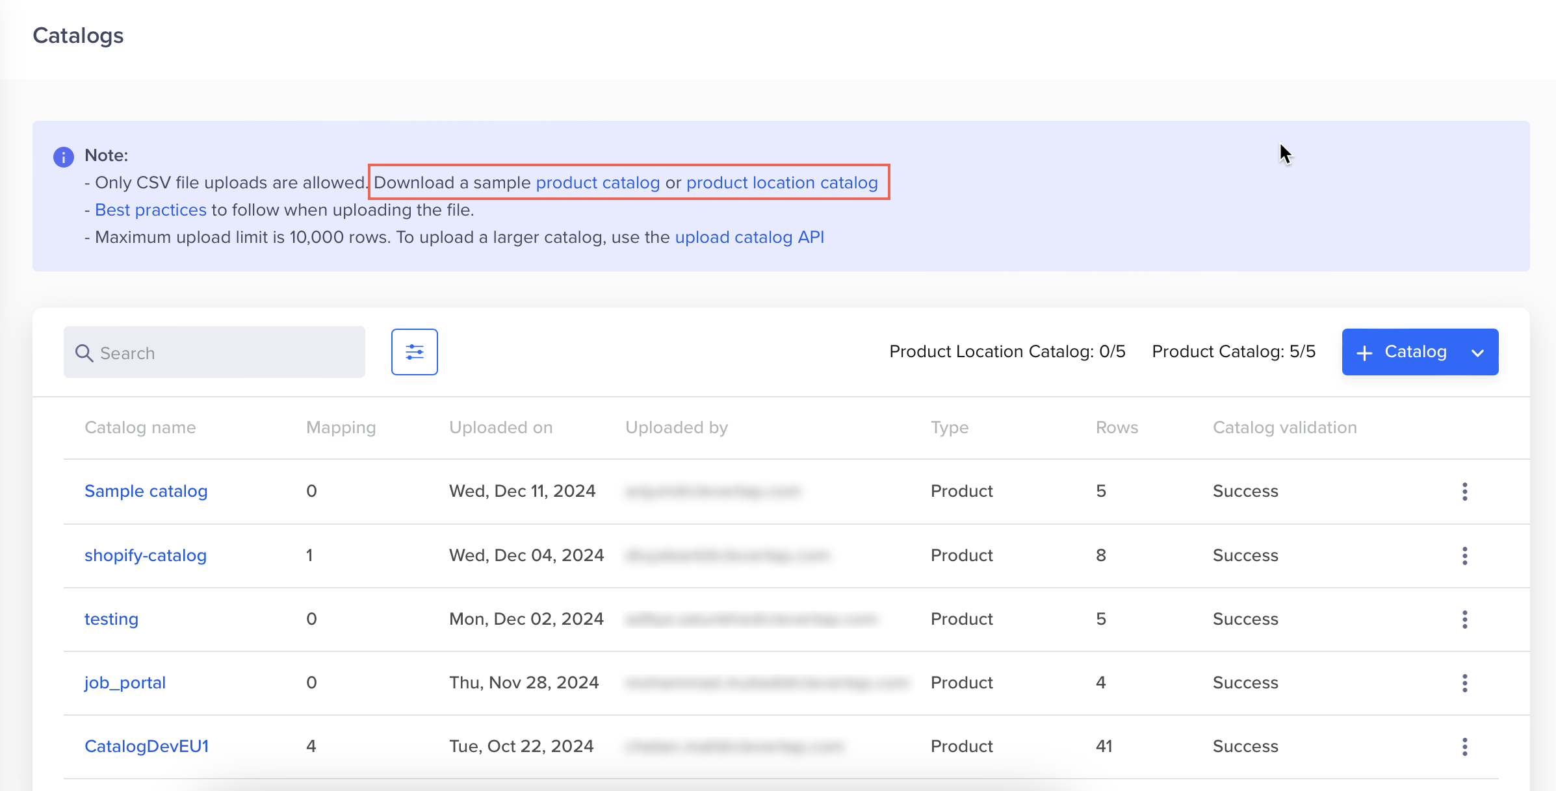Open the kebab menu for CatalogDevEU1 row
Image resolution: width=1556 pixels, height=791 pixels.
click(x=1464, y=746)
